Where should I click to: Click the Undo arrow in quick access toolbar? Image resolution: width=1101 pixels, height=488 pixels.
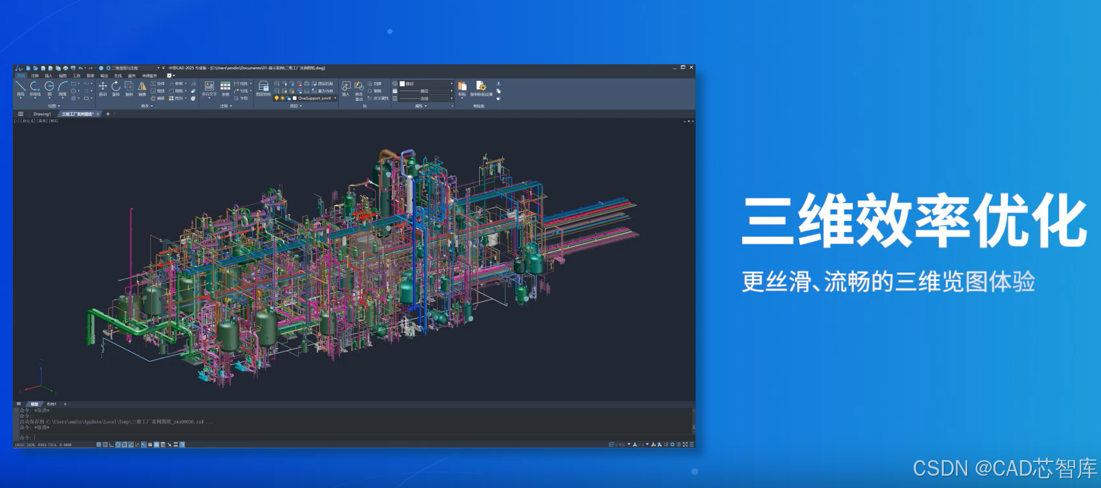coord(80,68)
